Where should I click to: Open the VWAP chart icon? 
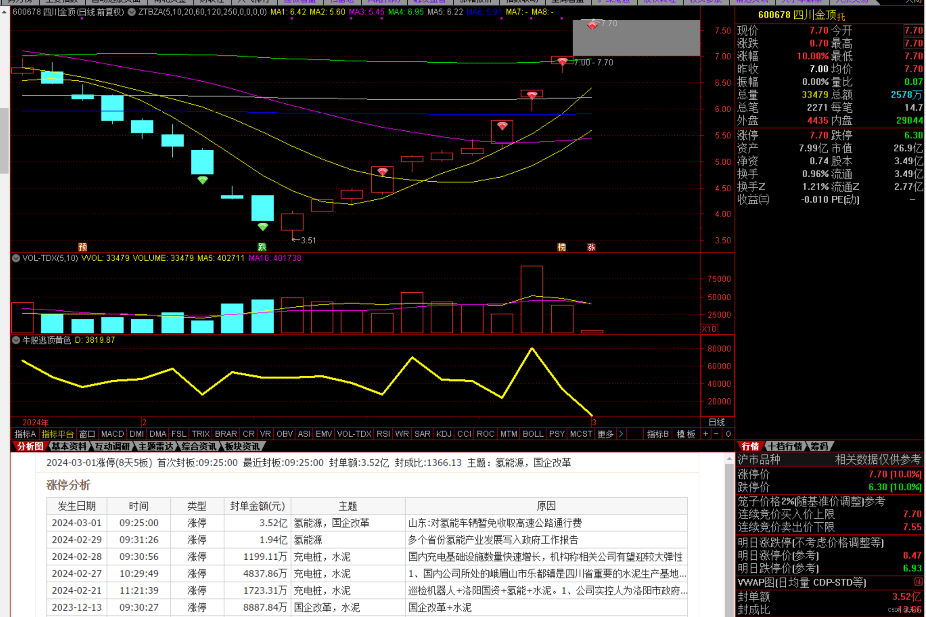pyautogui.click(x=918, y=582)
